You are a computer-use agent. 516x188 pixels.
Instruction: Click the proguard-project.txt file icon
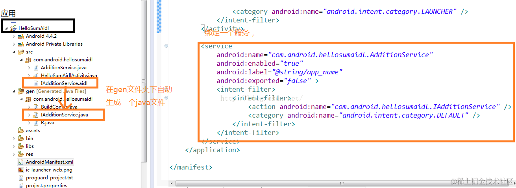click(x=21, y=178)
